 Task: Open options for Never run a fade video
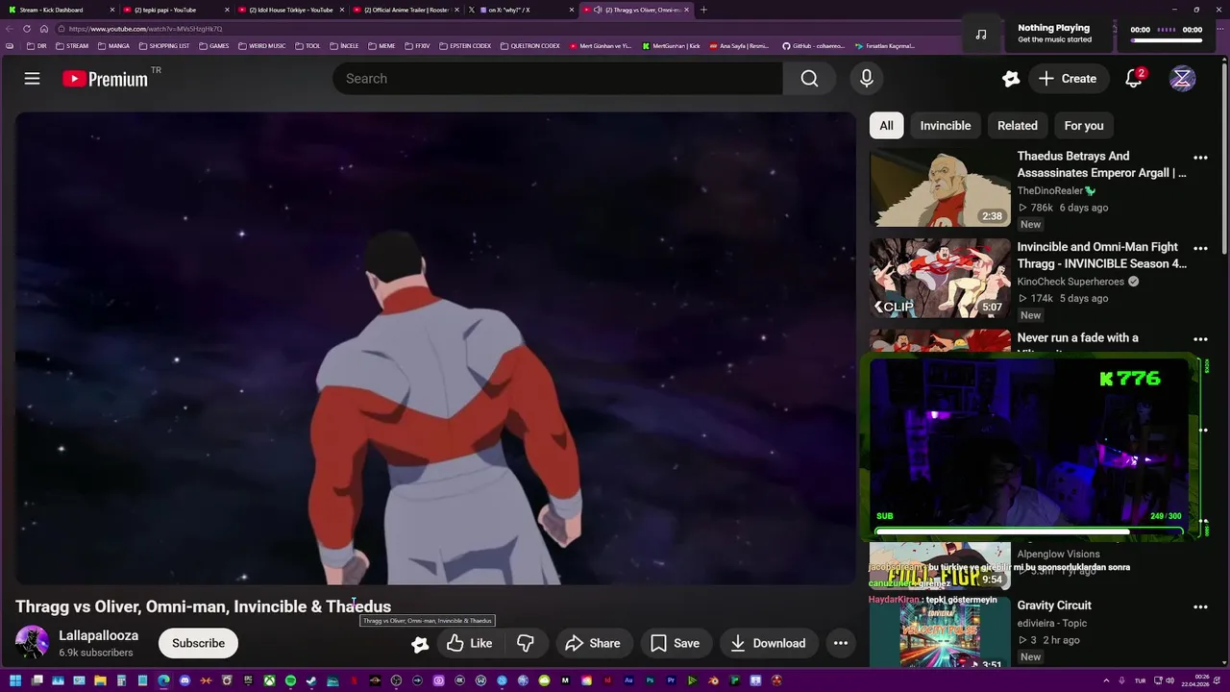click(1200, 339)
